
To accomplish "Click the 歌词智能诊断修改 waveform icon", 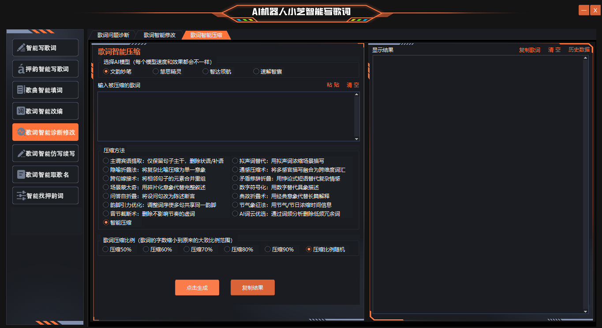I will point(21,132).
